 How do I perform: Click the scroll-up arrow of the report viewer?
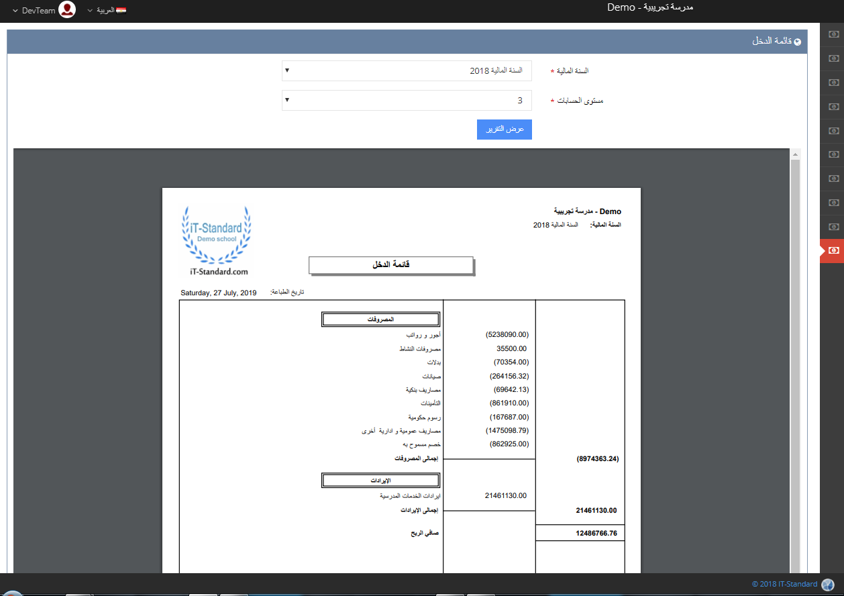pos(795,154)
